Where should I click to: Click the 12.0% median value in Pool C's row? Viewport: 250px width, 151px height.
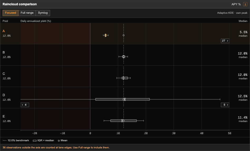(243, 75)
